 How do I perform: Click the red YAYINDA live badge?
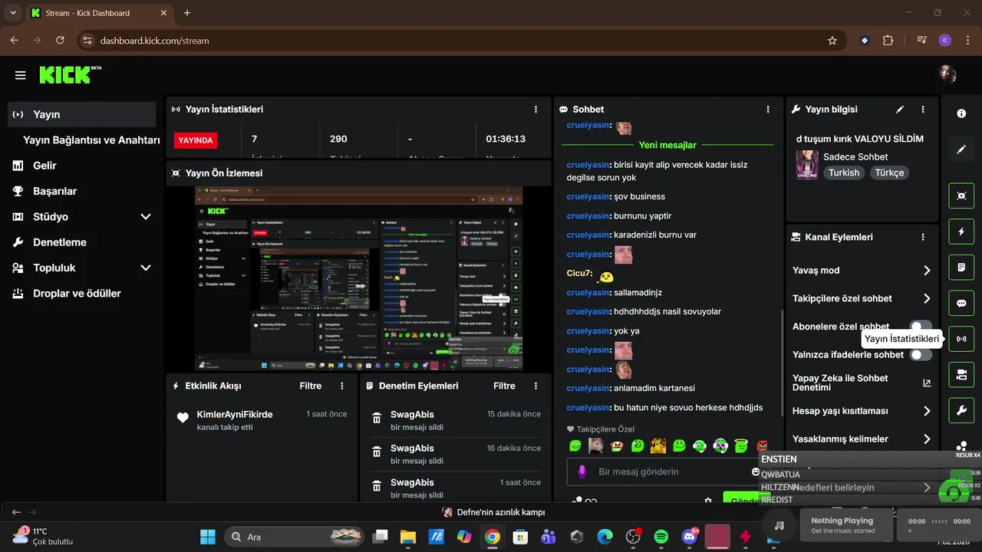pyautogui.click(x=196, y=140)
